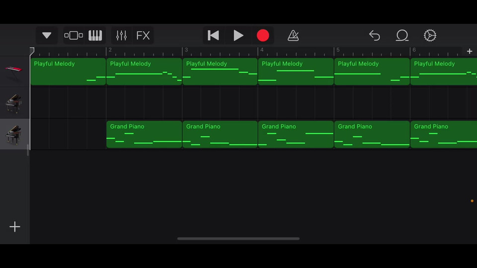Go to beginning of song
This screenshot has width=477, height=268.
click(x=213, y=36)
